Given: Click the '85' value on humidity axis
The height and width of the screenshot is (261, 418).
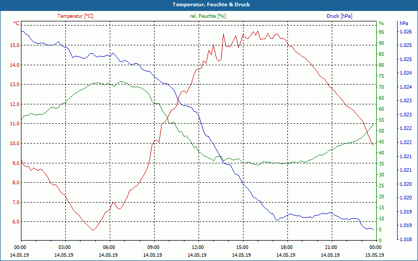Looking at the screenshot, I should (381, 54).
